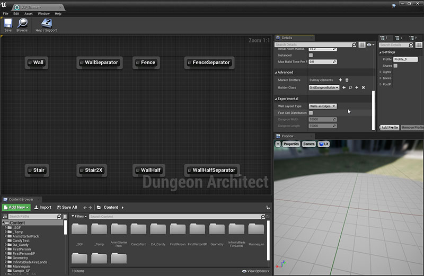424x276 pixels.
Task: Open the File menu
Action: point(5,14)
